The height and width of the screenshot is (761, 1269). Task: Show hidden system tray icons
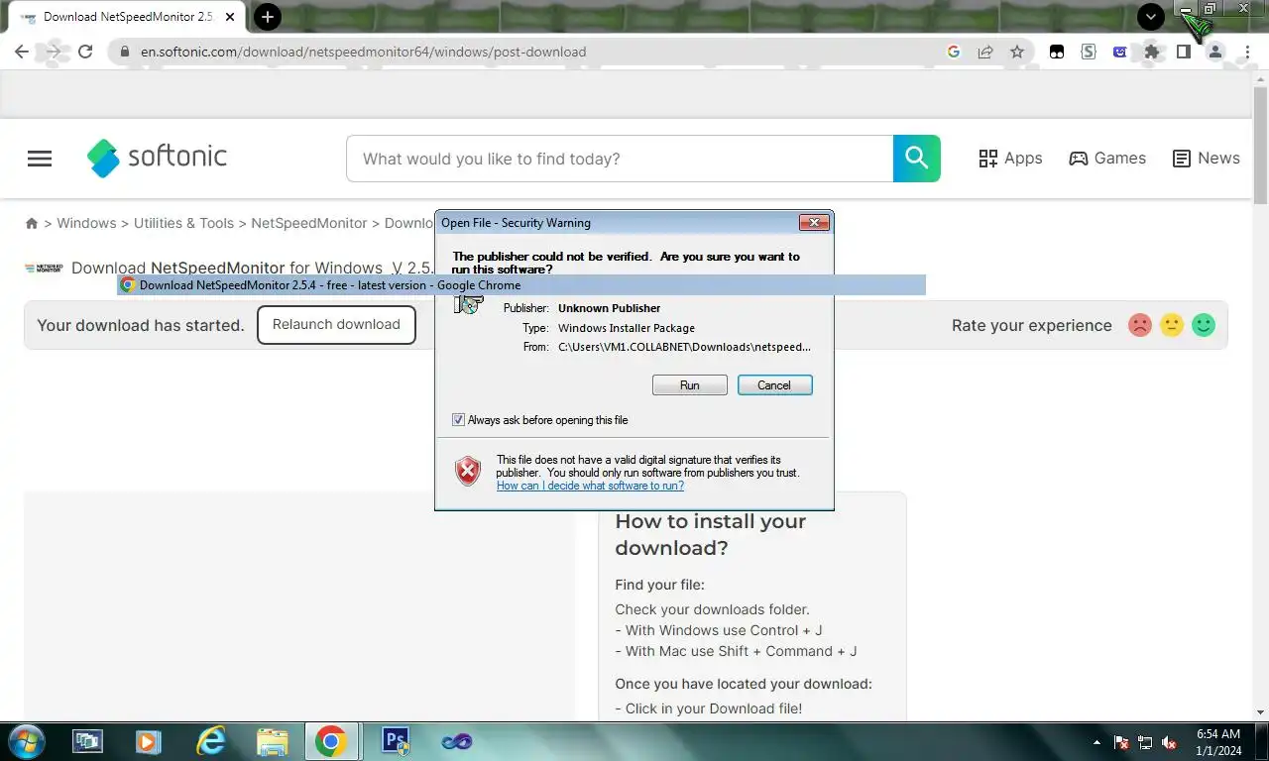1096,742
